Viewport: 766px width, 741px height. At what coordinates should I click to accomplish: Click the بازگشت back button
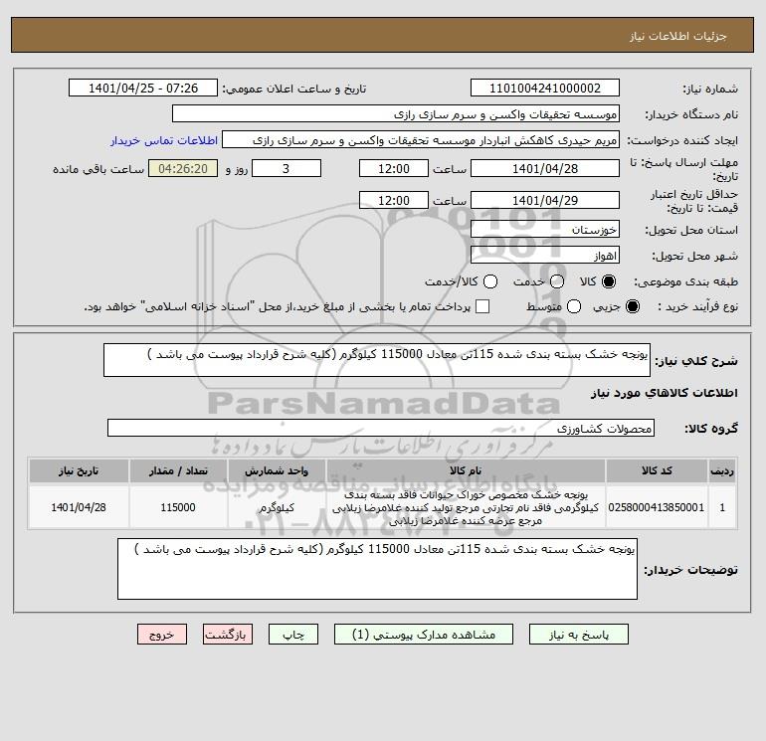pyautogui.click(x=228, y=634)
